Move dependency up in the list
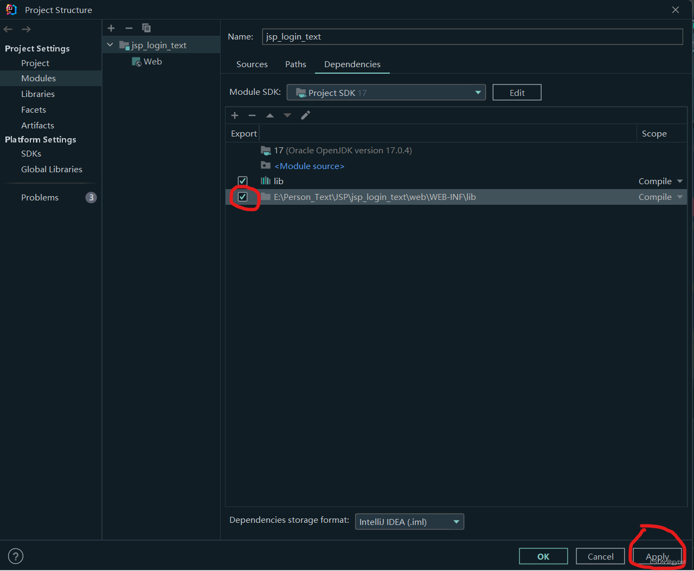The height and width of the screenshot is (571, 694). pyautogui.click(x=270, y=115)
